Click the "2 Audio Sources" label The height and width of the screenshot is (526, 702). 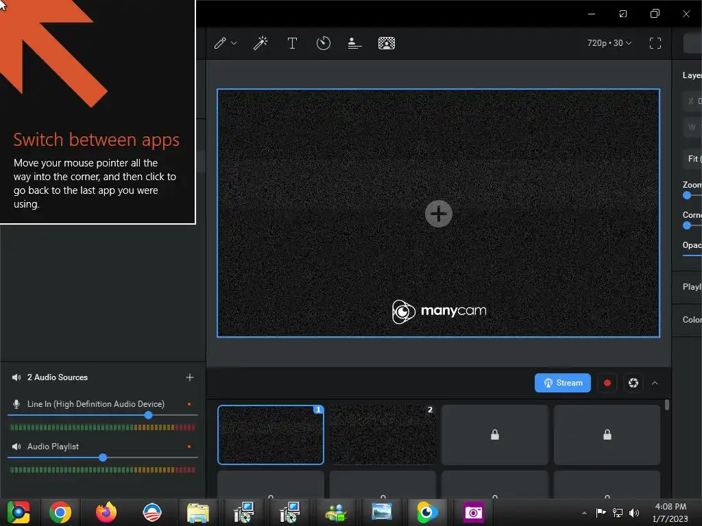point(58,377)
